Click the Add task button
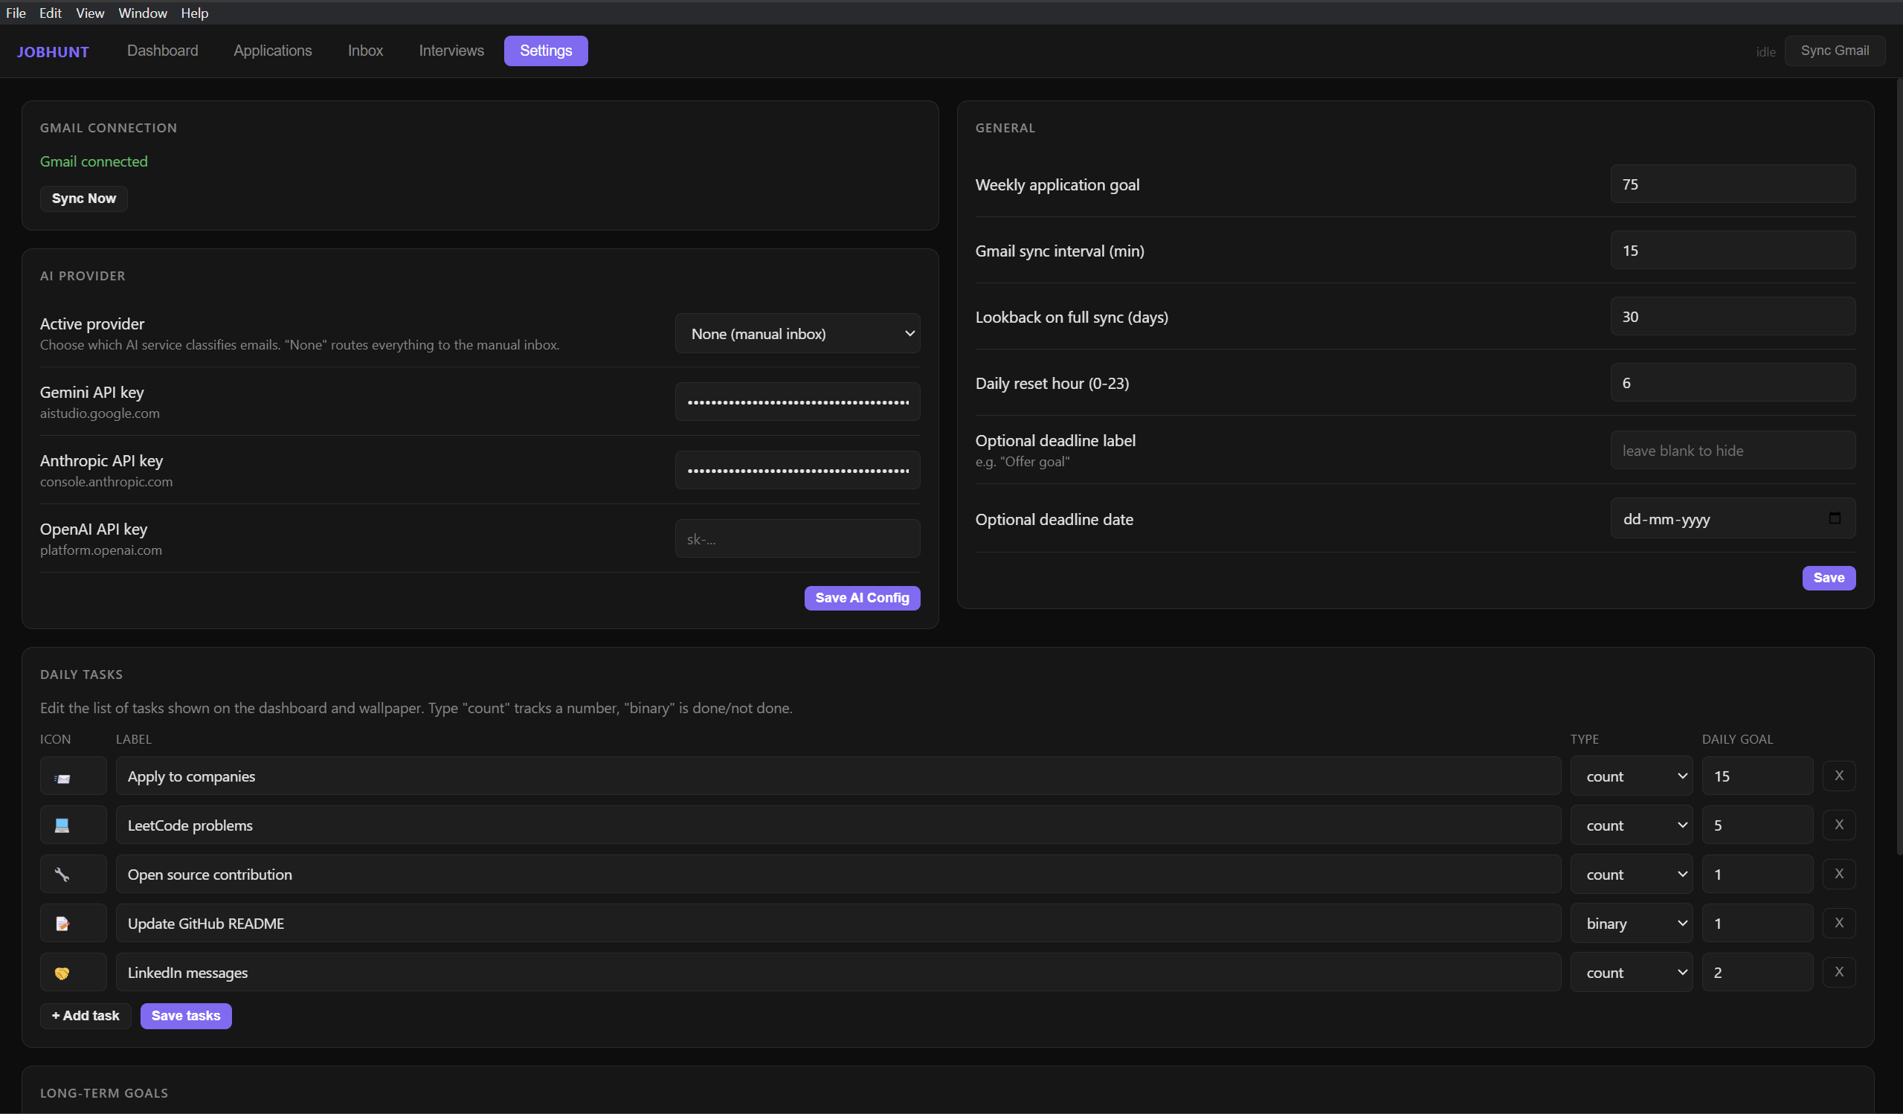Viewport: 1903px width, 1114px height. (86, 1017)
